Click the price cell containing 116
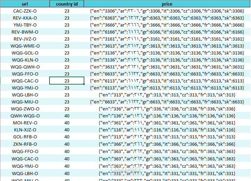251x181 pixels. click(167, 130)
